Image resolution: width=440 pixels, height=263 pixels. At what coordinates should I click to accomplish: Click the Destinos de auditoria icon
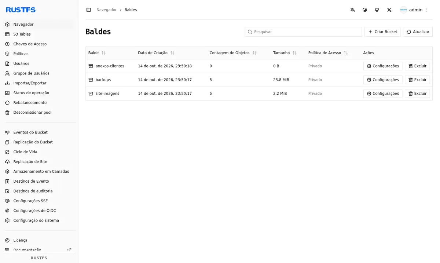click(7, 191)
